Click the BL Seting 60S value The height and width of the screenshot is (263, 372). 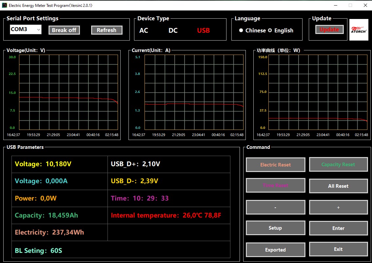[x=38, y=251]
